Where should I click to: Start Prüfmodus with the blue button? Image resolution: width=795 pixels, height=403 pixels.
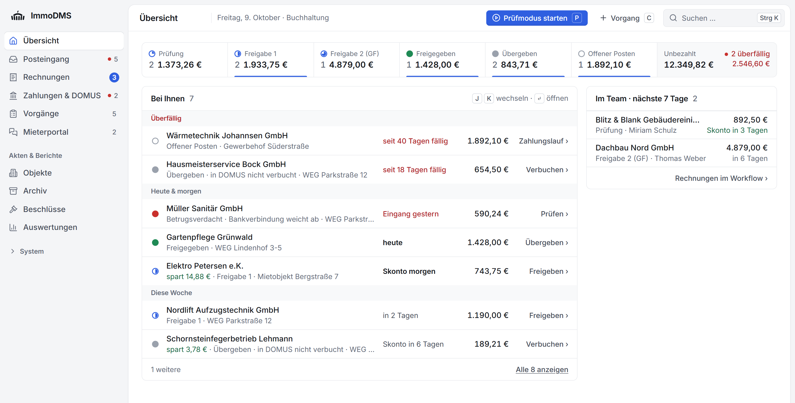point(537,18)
